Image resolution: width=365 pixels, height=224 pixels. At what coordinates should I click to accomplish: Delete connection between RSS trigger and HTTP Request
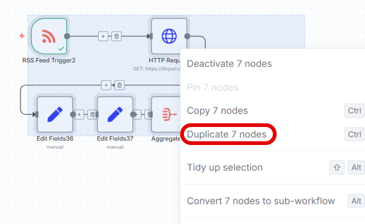coord(116,36)
